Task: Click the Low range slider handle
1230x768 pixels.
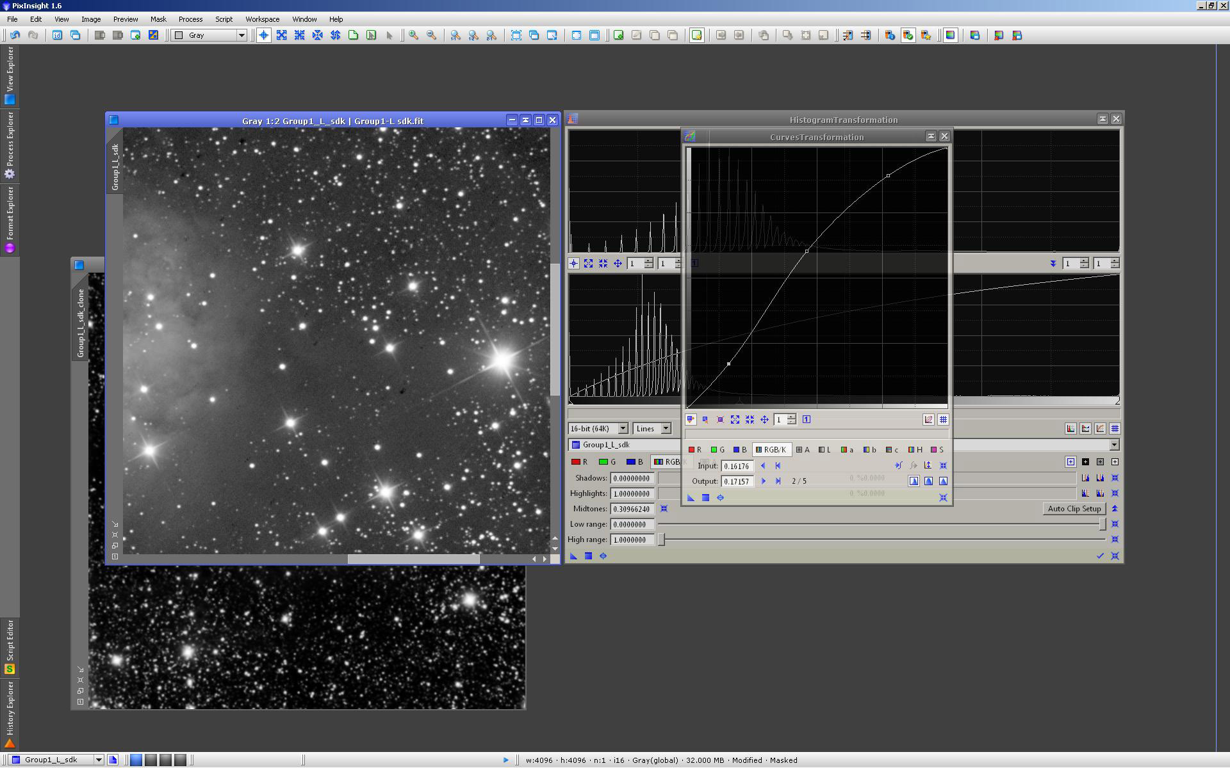Action: point(1103,524)
